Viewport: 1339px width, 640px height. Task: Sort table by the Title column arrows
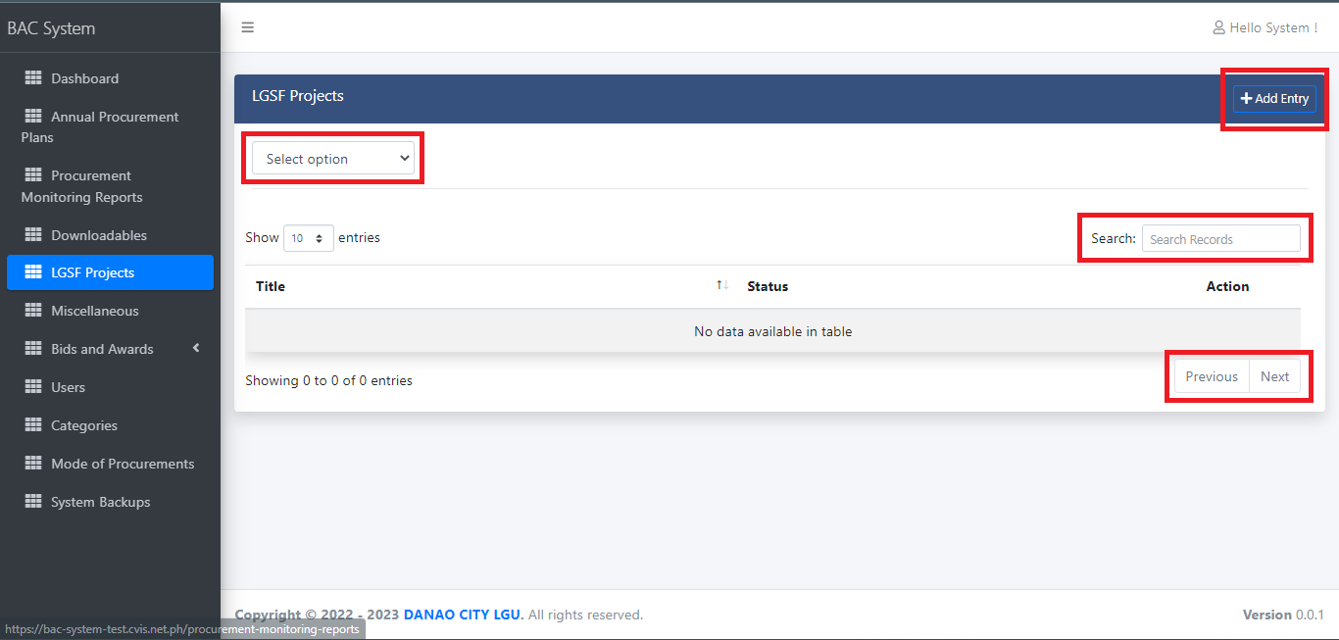[x=722, y=285]
